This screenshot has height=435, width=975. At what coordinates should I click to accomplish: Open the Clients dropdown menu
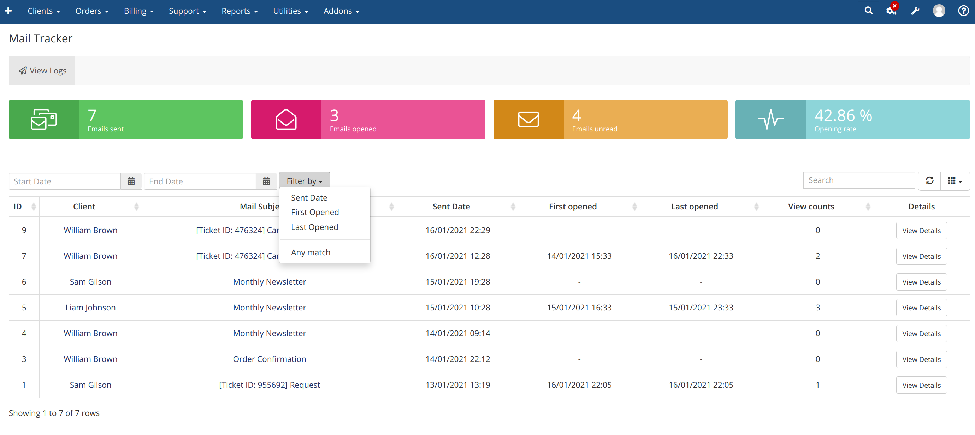pyautogui.click(x=44, y=11)
